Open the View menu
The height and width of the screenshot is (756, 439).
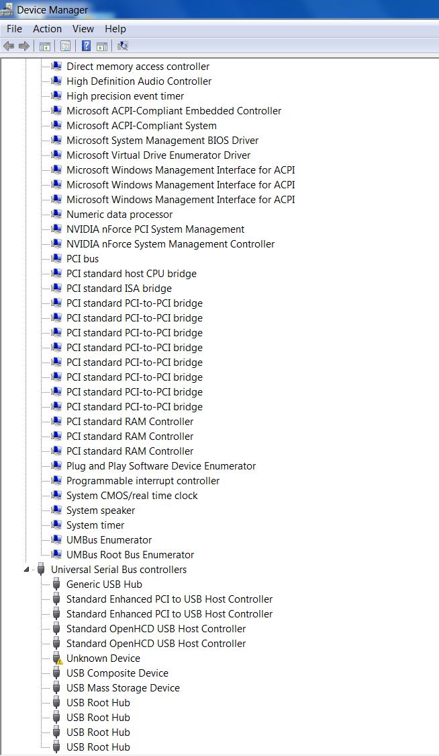[83, 29]
